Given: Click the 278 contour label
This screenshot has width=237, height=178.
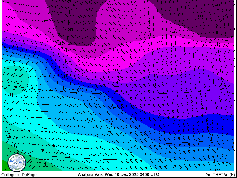Looking at the screenshot, I should click(x=119, y=101).
